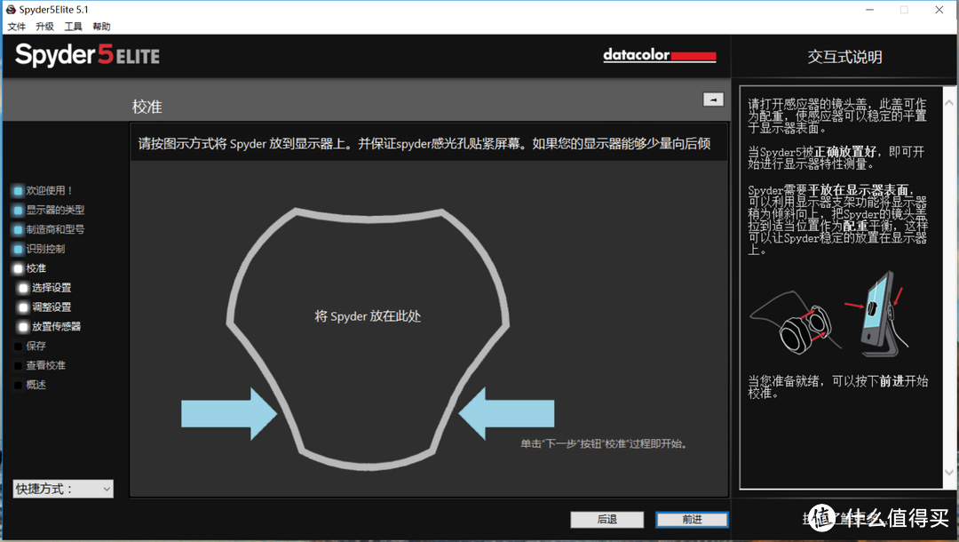Click the 前进 button
The width and height of the screenshot is (959, 542).
[692, 520]
